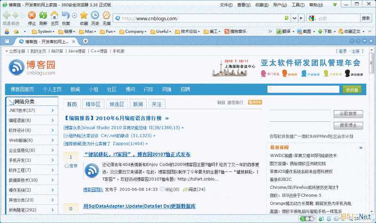Select the 关注 tab
The height and width of the screenshot is (223, 376).
point(157,104)
